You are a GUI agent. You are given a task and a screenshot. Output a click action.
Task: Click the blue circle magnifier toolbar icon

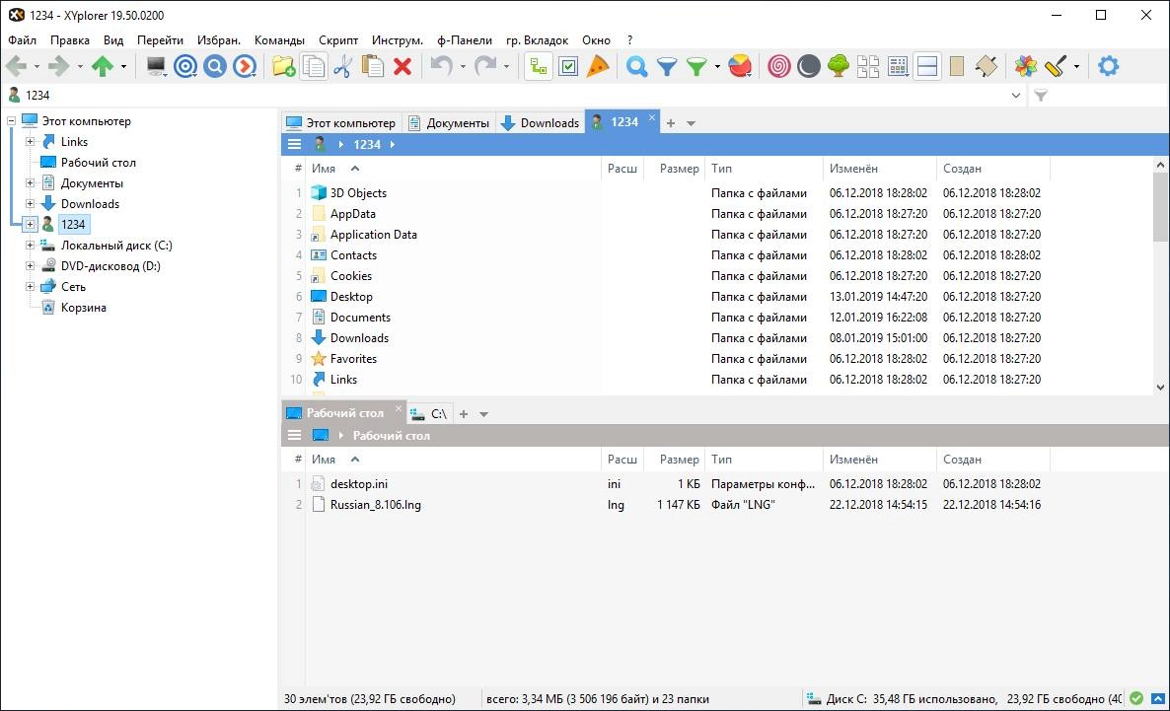click(x=215, y=66)
